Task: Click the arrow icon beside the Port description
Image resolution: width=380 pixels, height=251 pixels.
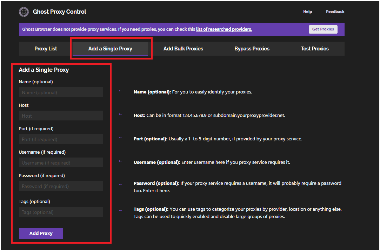Action: 120,137
